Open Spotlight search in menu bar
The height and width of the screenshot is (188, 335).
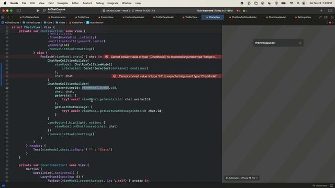click(x=298, y=3)
